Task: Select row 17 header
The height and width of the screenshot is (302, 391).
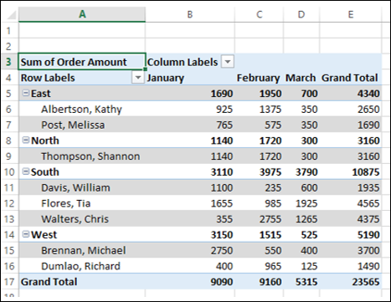Action: tap(9, 282)
